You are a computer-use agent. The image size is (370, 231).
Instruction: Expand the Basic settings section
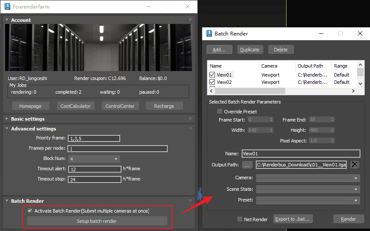(27, 119)
